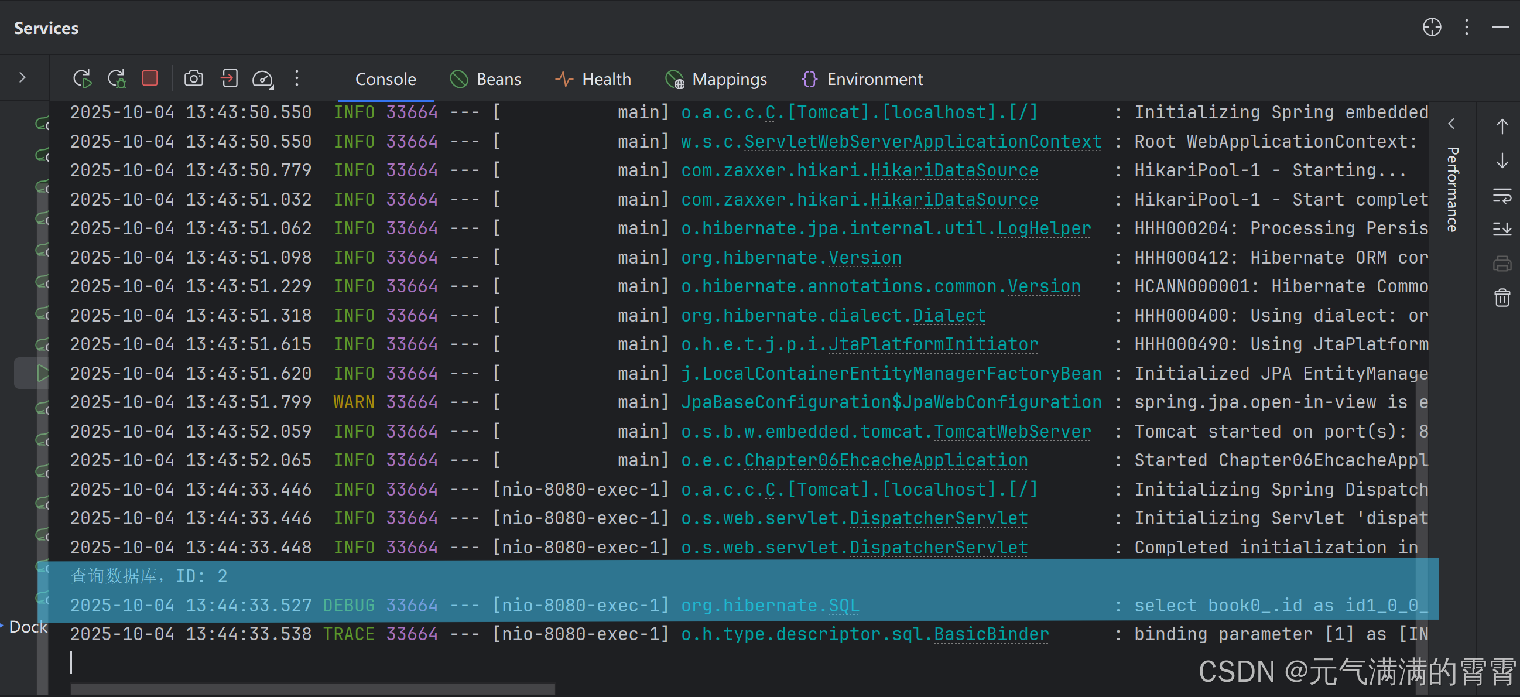Stop the running application with red square
This screenshot has height=697, width=1520.
150,78
